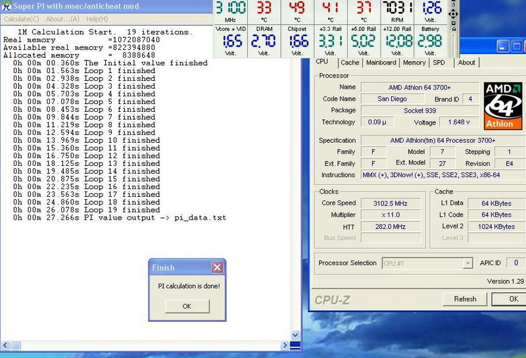Click the 'PI calculation is done!' message

189,286
